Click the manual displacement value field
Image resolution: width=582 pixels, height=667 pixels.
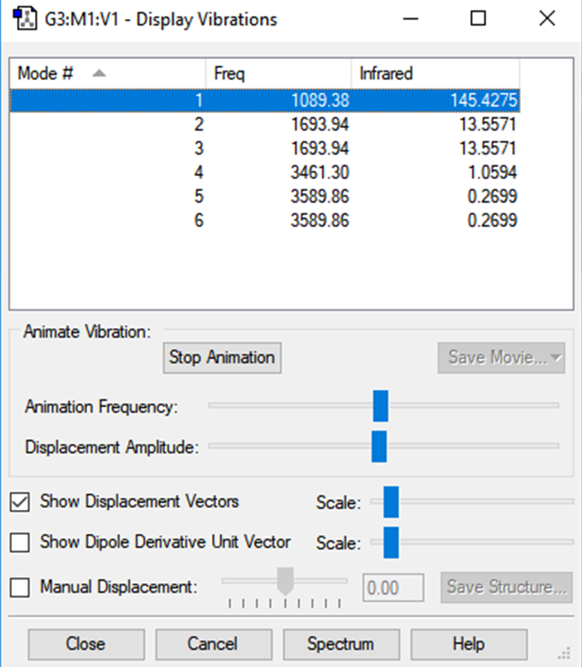click(x=393, y=588)
